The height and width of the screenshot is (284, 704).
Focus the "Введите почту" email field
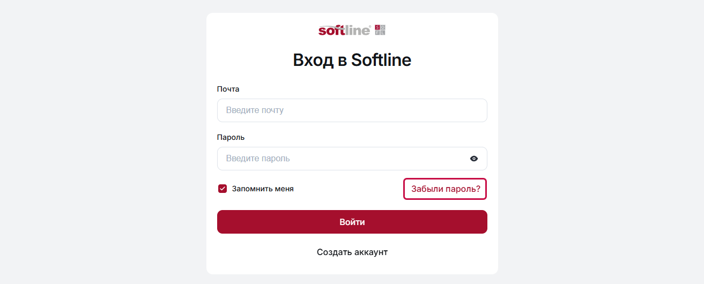(x=352, y=110)
